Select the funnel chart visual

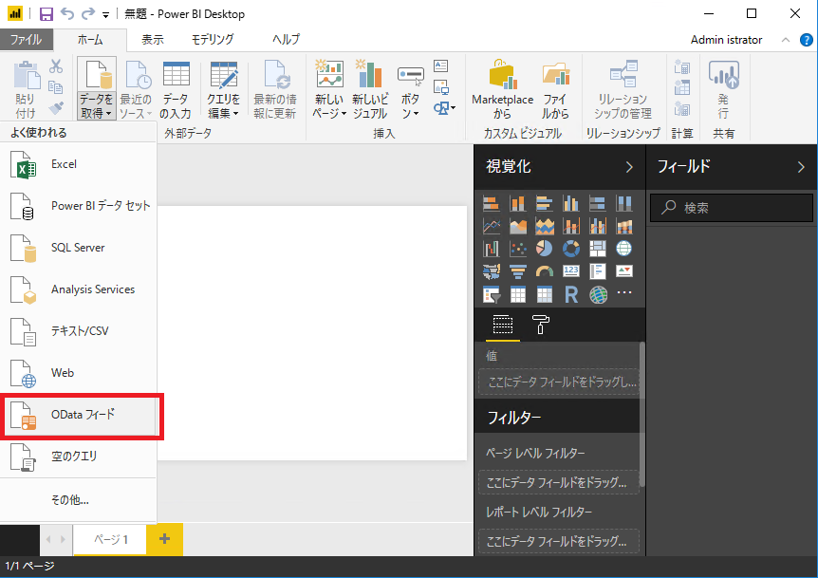[x=518, y=271]
